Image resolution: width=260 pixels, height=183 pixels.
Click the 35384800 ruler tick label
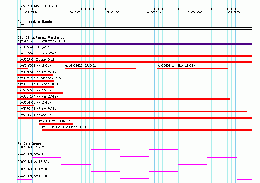(154, 12)
